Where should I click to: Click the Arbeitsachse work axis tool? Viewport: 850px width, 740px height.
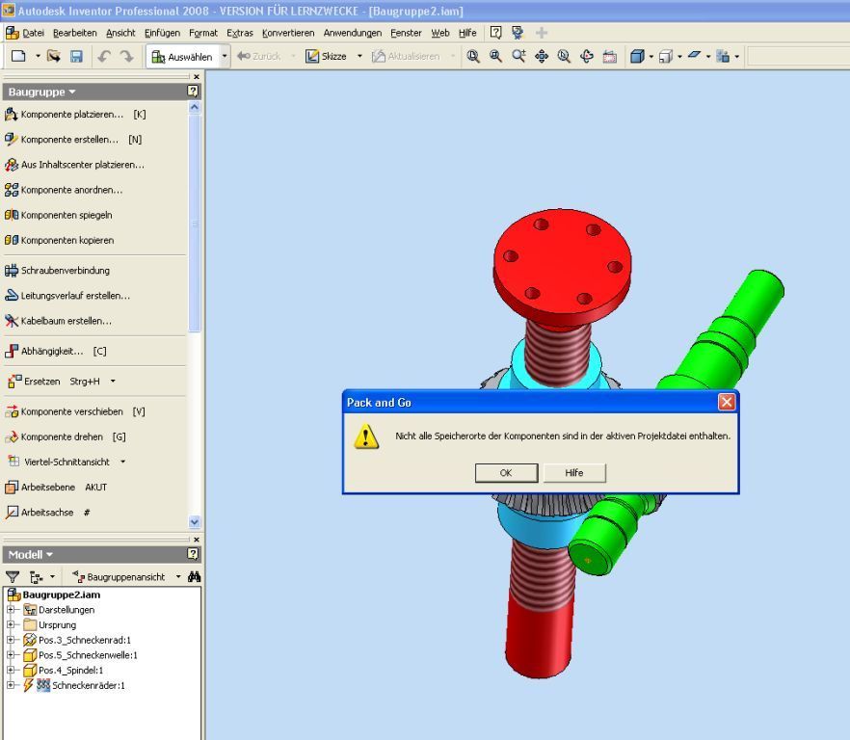click(x=47, y=513)
